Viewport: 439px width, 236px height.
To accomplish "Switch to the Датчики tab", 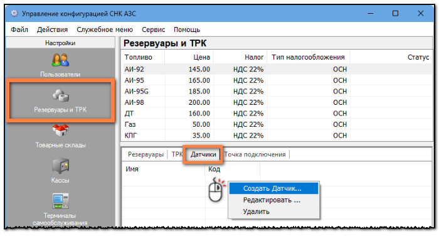I will [x=203, y=154].
